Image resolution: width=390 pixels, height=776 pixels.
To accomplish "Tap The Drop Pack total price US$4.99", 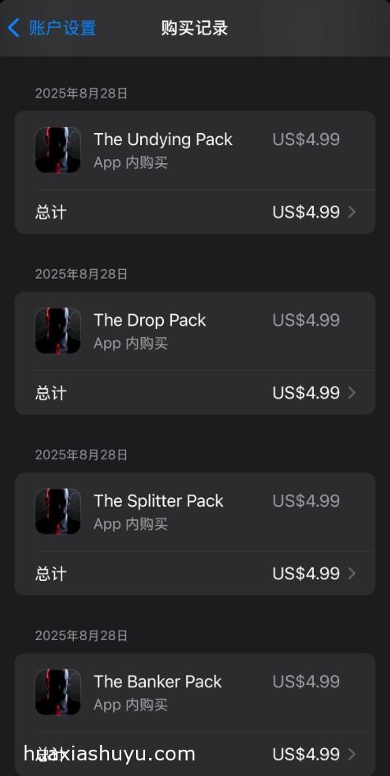I will (306, 393).
